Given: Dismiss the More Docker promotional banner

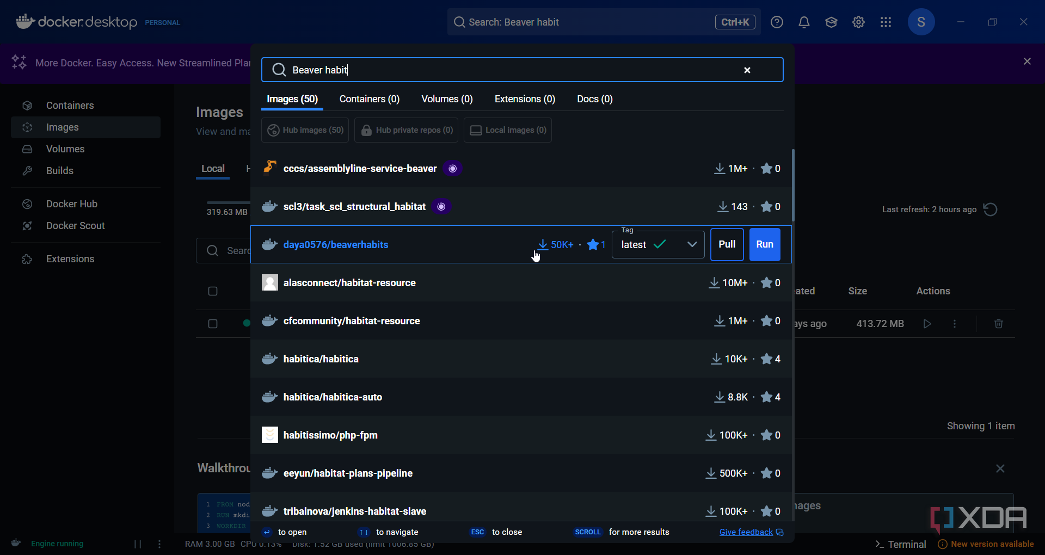Looking at the screenshot, I should tap(1027, 61).
